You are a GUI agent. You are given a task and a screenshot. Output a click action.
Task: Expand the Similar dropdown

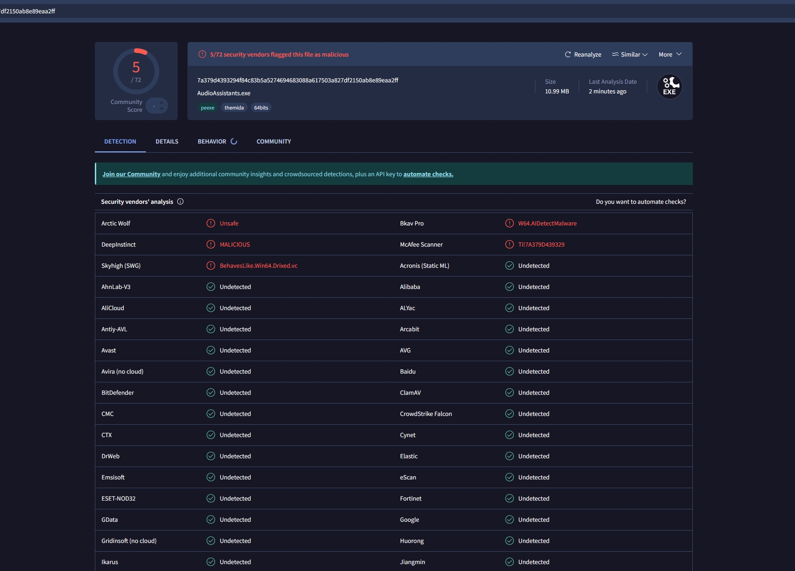click(x=630, y=54)
